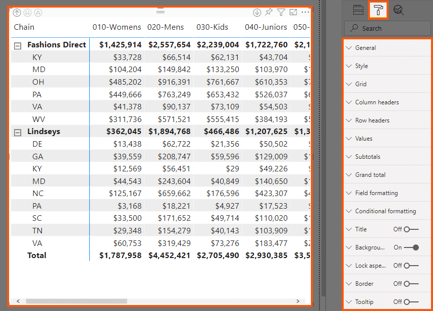The image size is (433, 311).
Task: Open the visual's filter funnel icon
Action: tap(281, 13)
